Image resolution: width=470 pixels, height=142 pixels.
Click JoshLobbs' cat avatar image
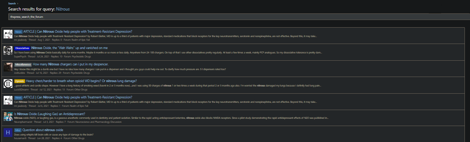tap(8, 67)
